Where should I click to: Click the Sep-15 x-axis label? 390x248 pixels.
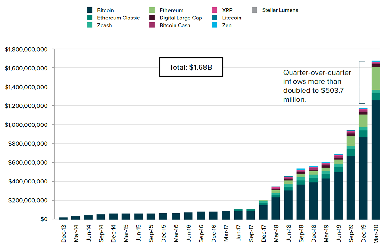click(x=151, y=233)
